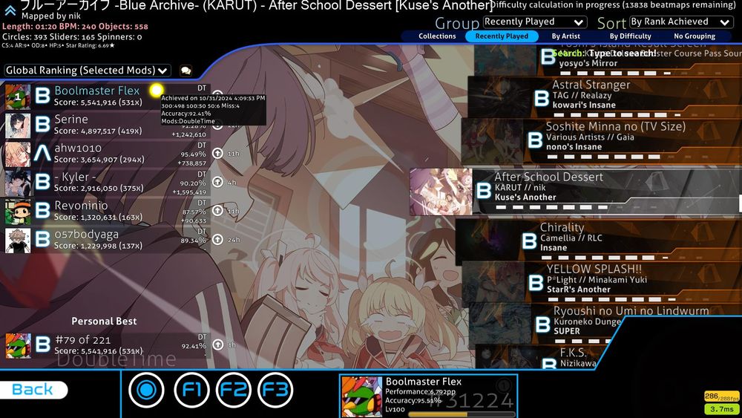Open the Group Recently Played dropdown
This screenshot has width=742, height=418.
535,22
